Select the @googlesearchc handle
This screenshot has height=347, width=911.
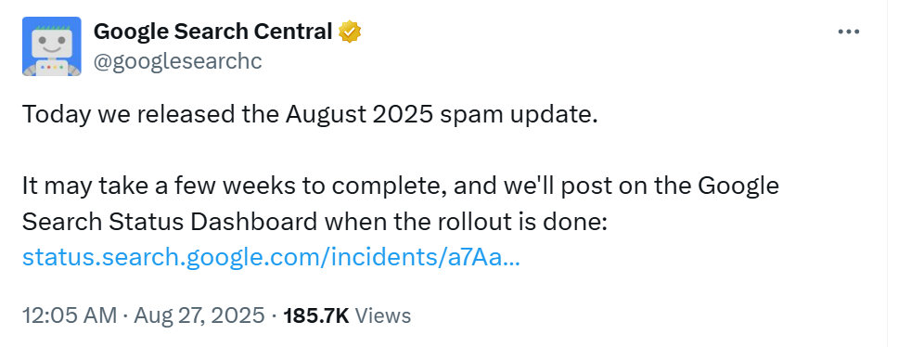tap(178, 61)
